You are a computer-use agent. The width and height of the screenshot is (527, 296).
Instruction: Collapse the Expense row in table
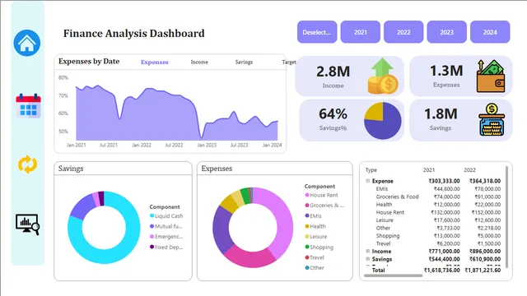pyautogui.click(x=368, y=181)
